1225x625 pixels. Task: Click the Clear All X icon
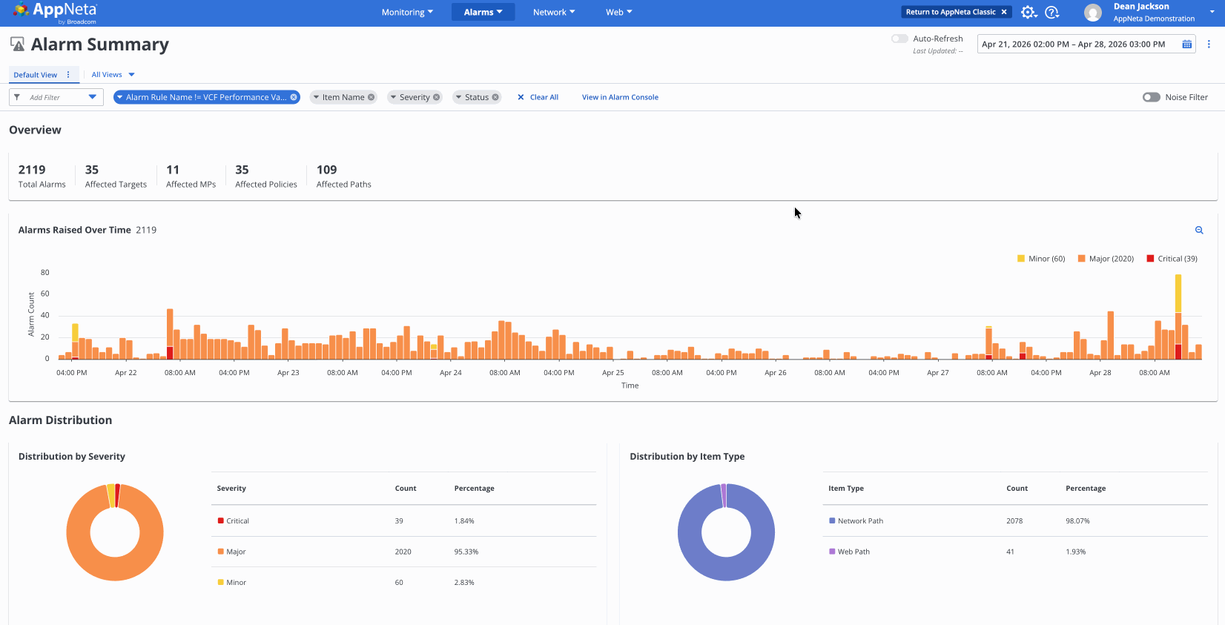(x=521, y=97)
